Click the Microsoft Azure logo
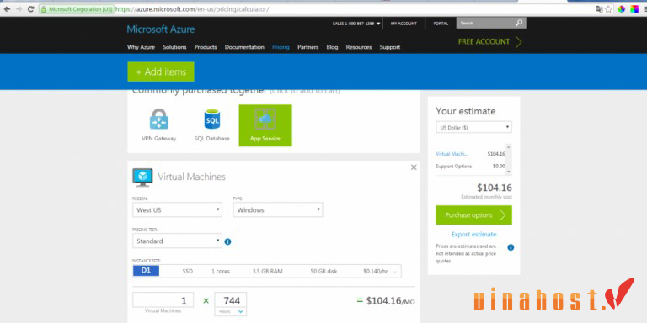The height and width of the screenshot is (323, 647). [161, 29]
